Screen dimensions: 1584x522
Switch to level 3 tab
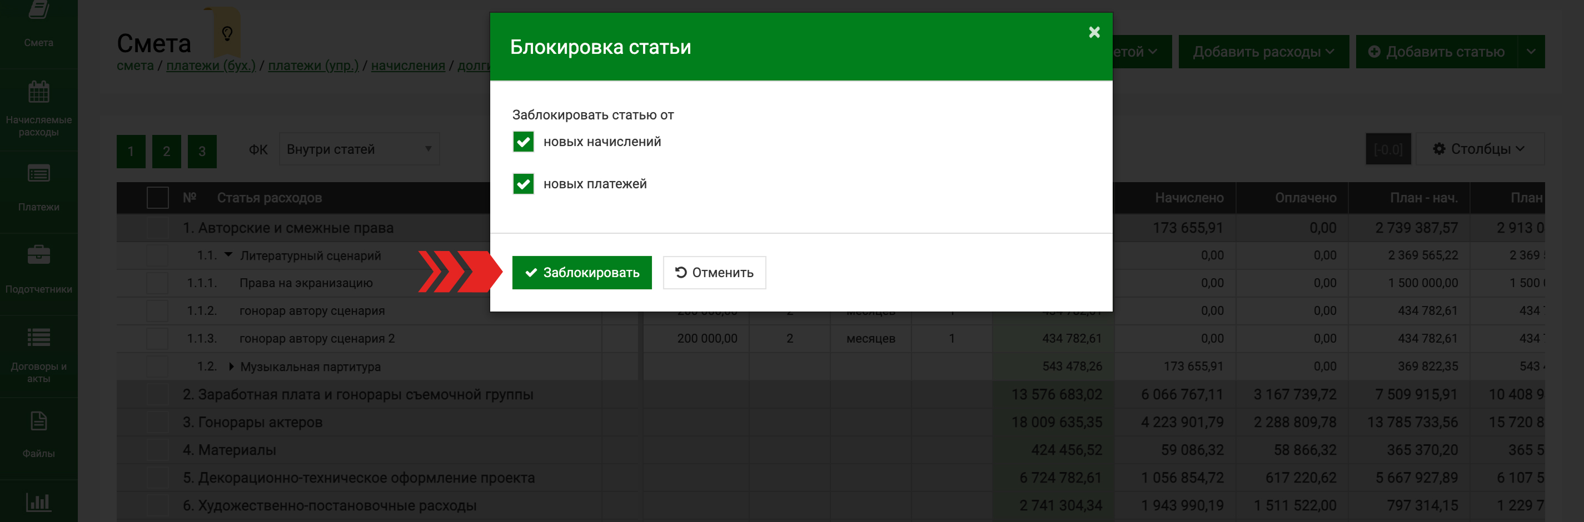tap(202, 151)
